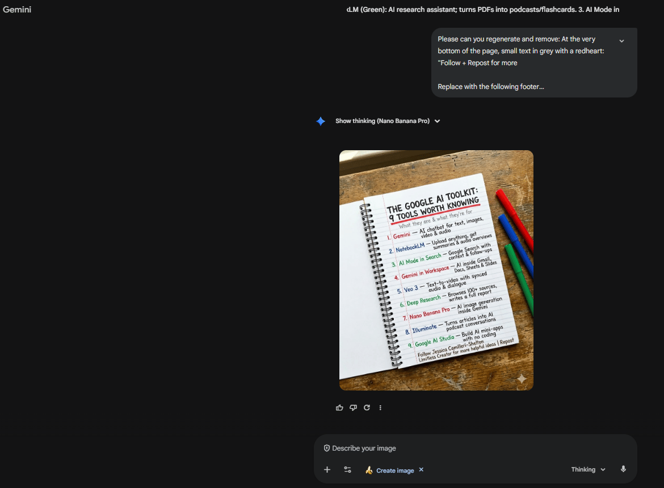Viewport: 664px width, 488px height.
Task: Click the thumbs down icon
Action: [x=353, y=408]
